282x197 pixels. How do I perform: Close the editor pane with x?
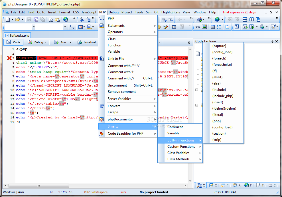189,43
